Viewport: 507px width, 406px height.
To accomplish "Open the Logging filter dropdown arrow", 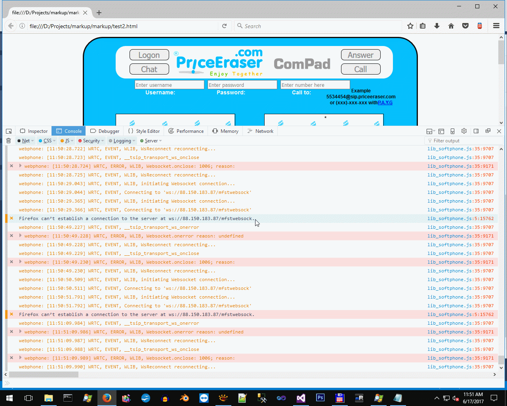I will click(134, 141).
